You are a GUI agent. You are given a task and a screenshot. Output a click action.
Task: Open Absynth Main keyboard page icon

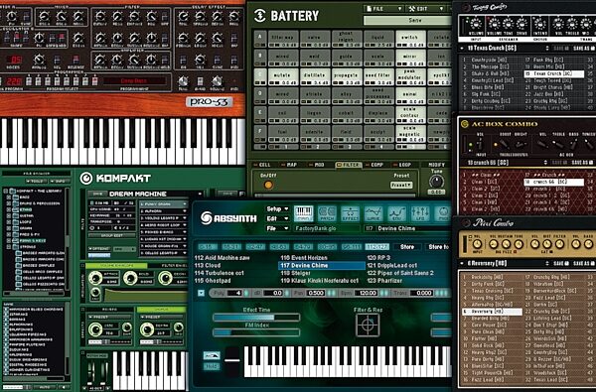point(303,213)
